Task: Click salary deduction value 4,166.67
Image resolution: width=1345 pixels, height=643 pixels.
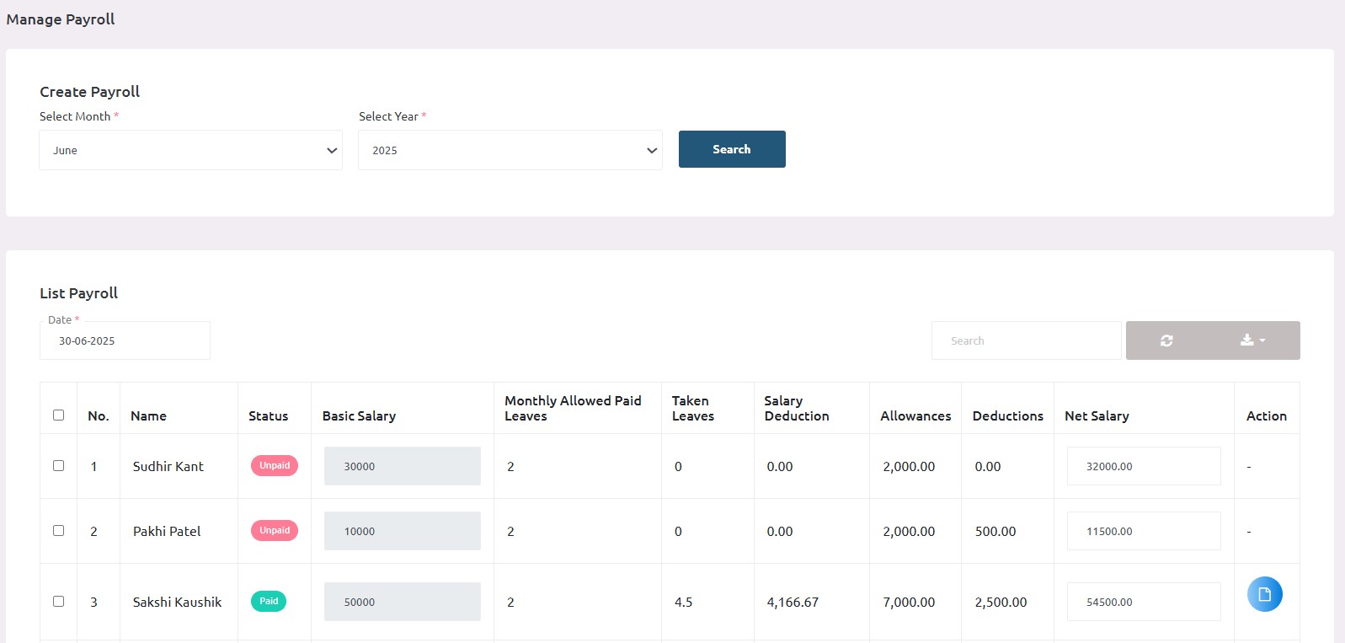Action: (x=793, y=602)
